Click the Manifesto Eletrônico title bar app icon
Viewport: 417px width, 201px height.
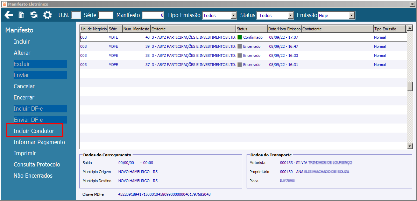click(4, 4)
